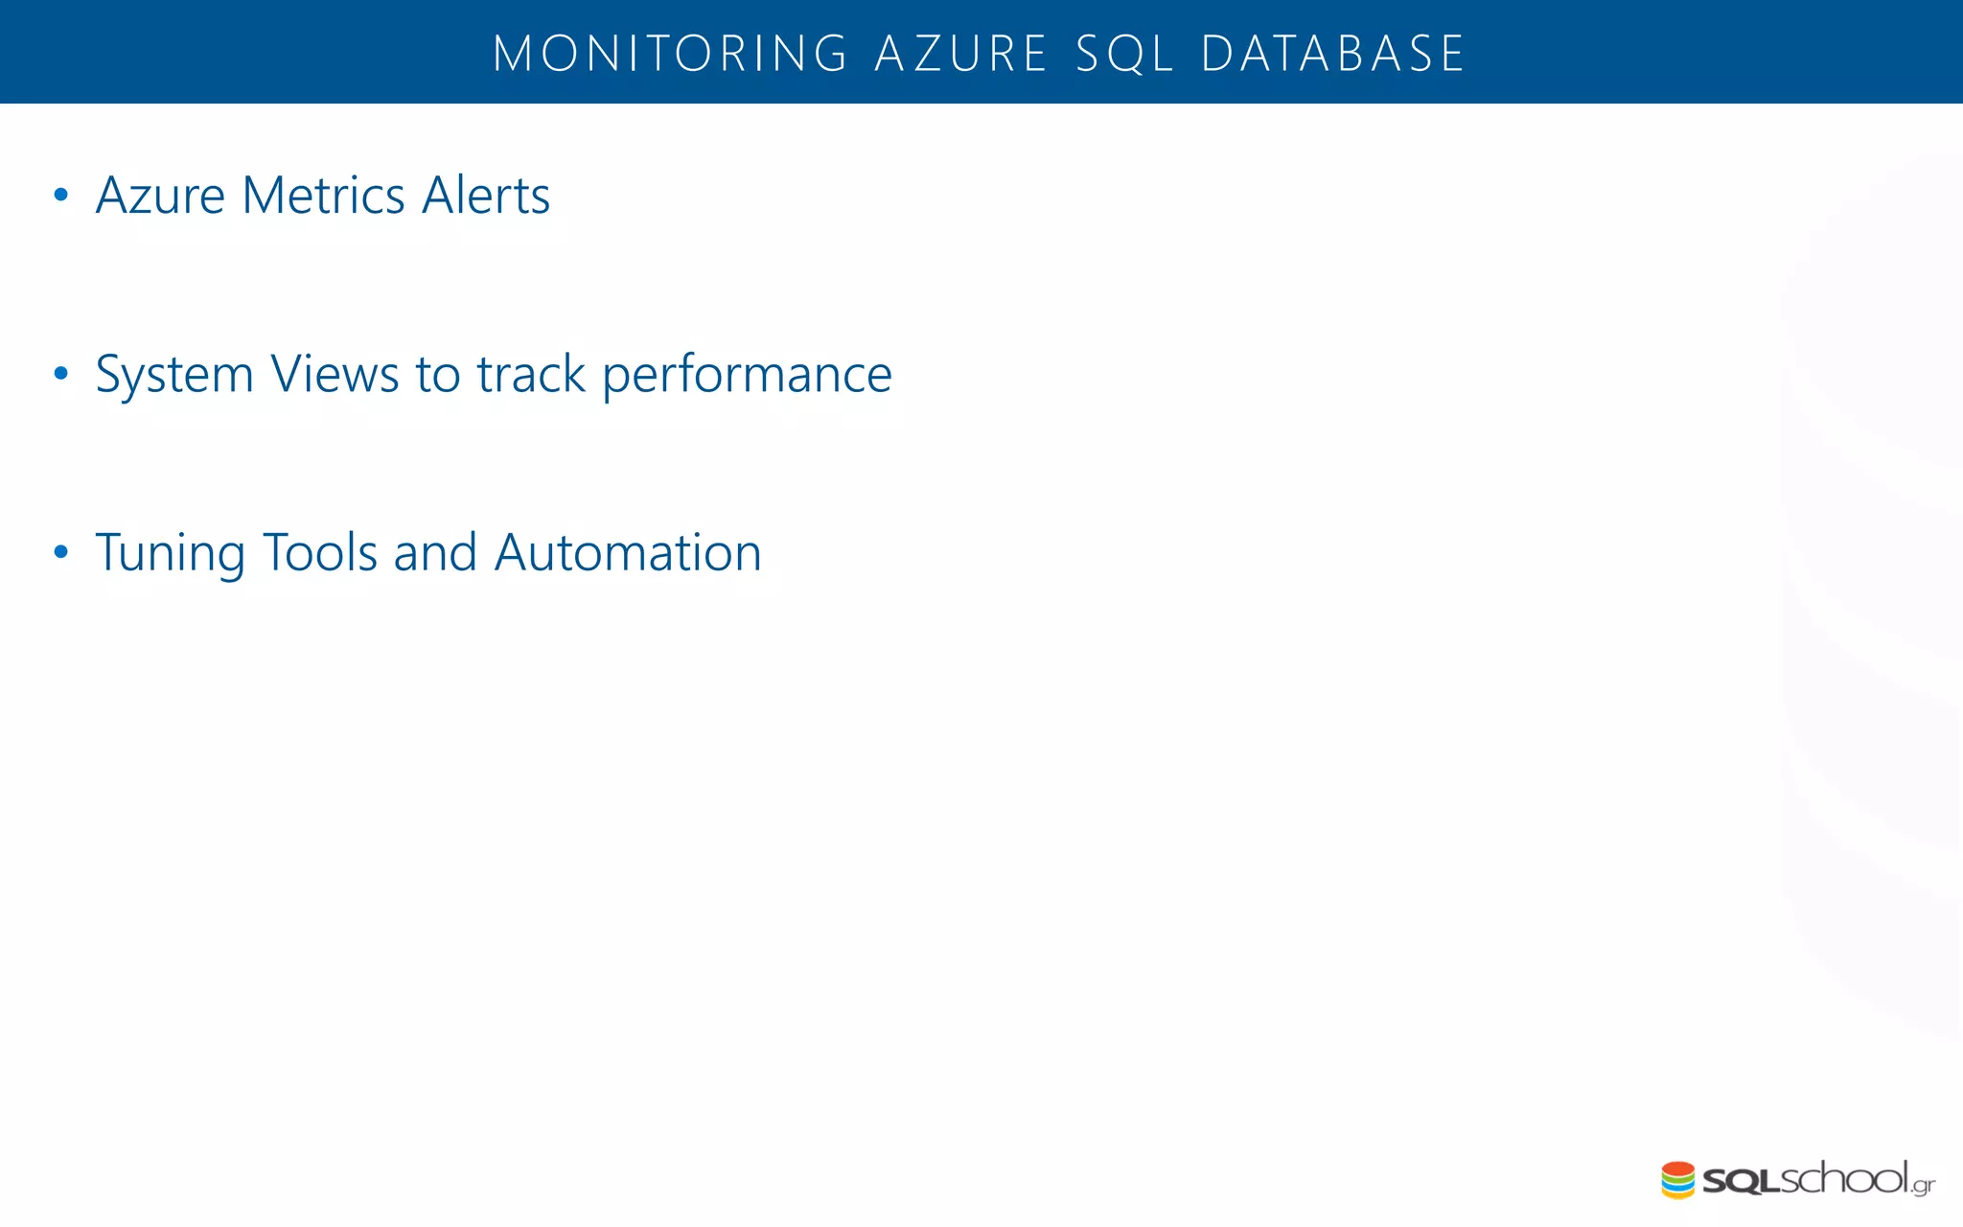Select the word DATABASE in the header
Viewport: 1963px width, 1227px height.
pyautogui.click(x=1333, y=54)
